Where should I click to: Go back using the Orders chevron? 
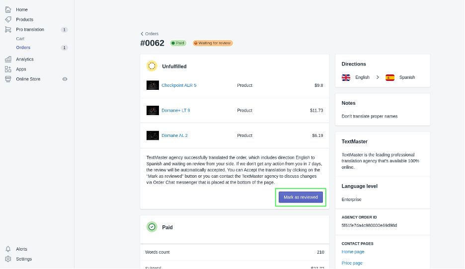tap(142, 34)
